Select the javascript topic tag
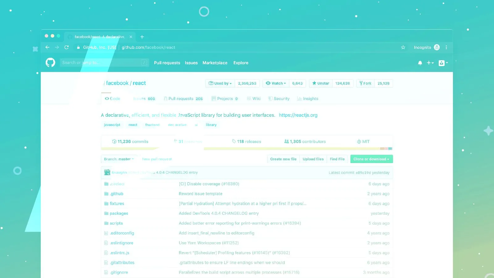Viewport: 494px width, 278px height. coord(112,125)
